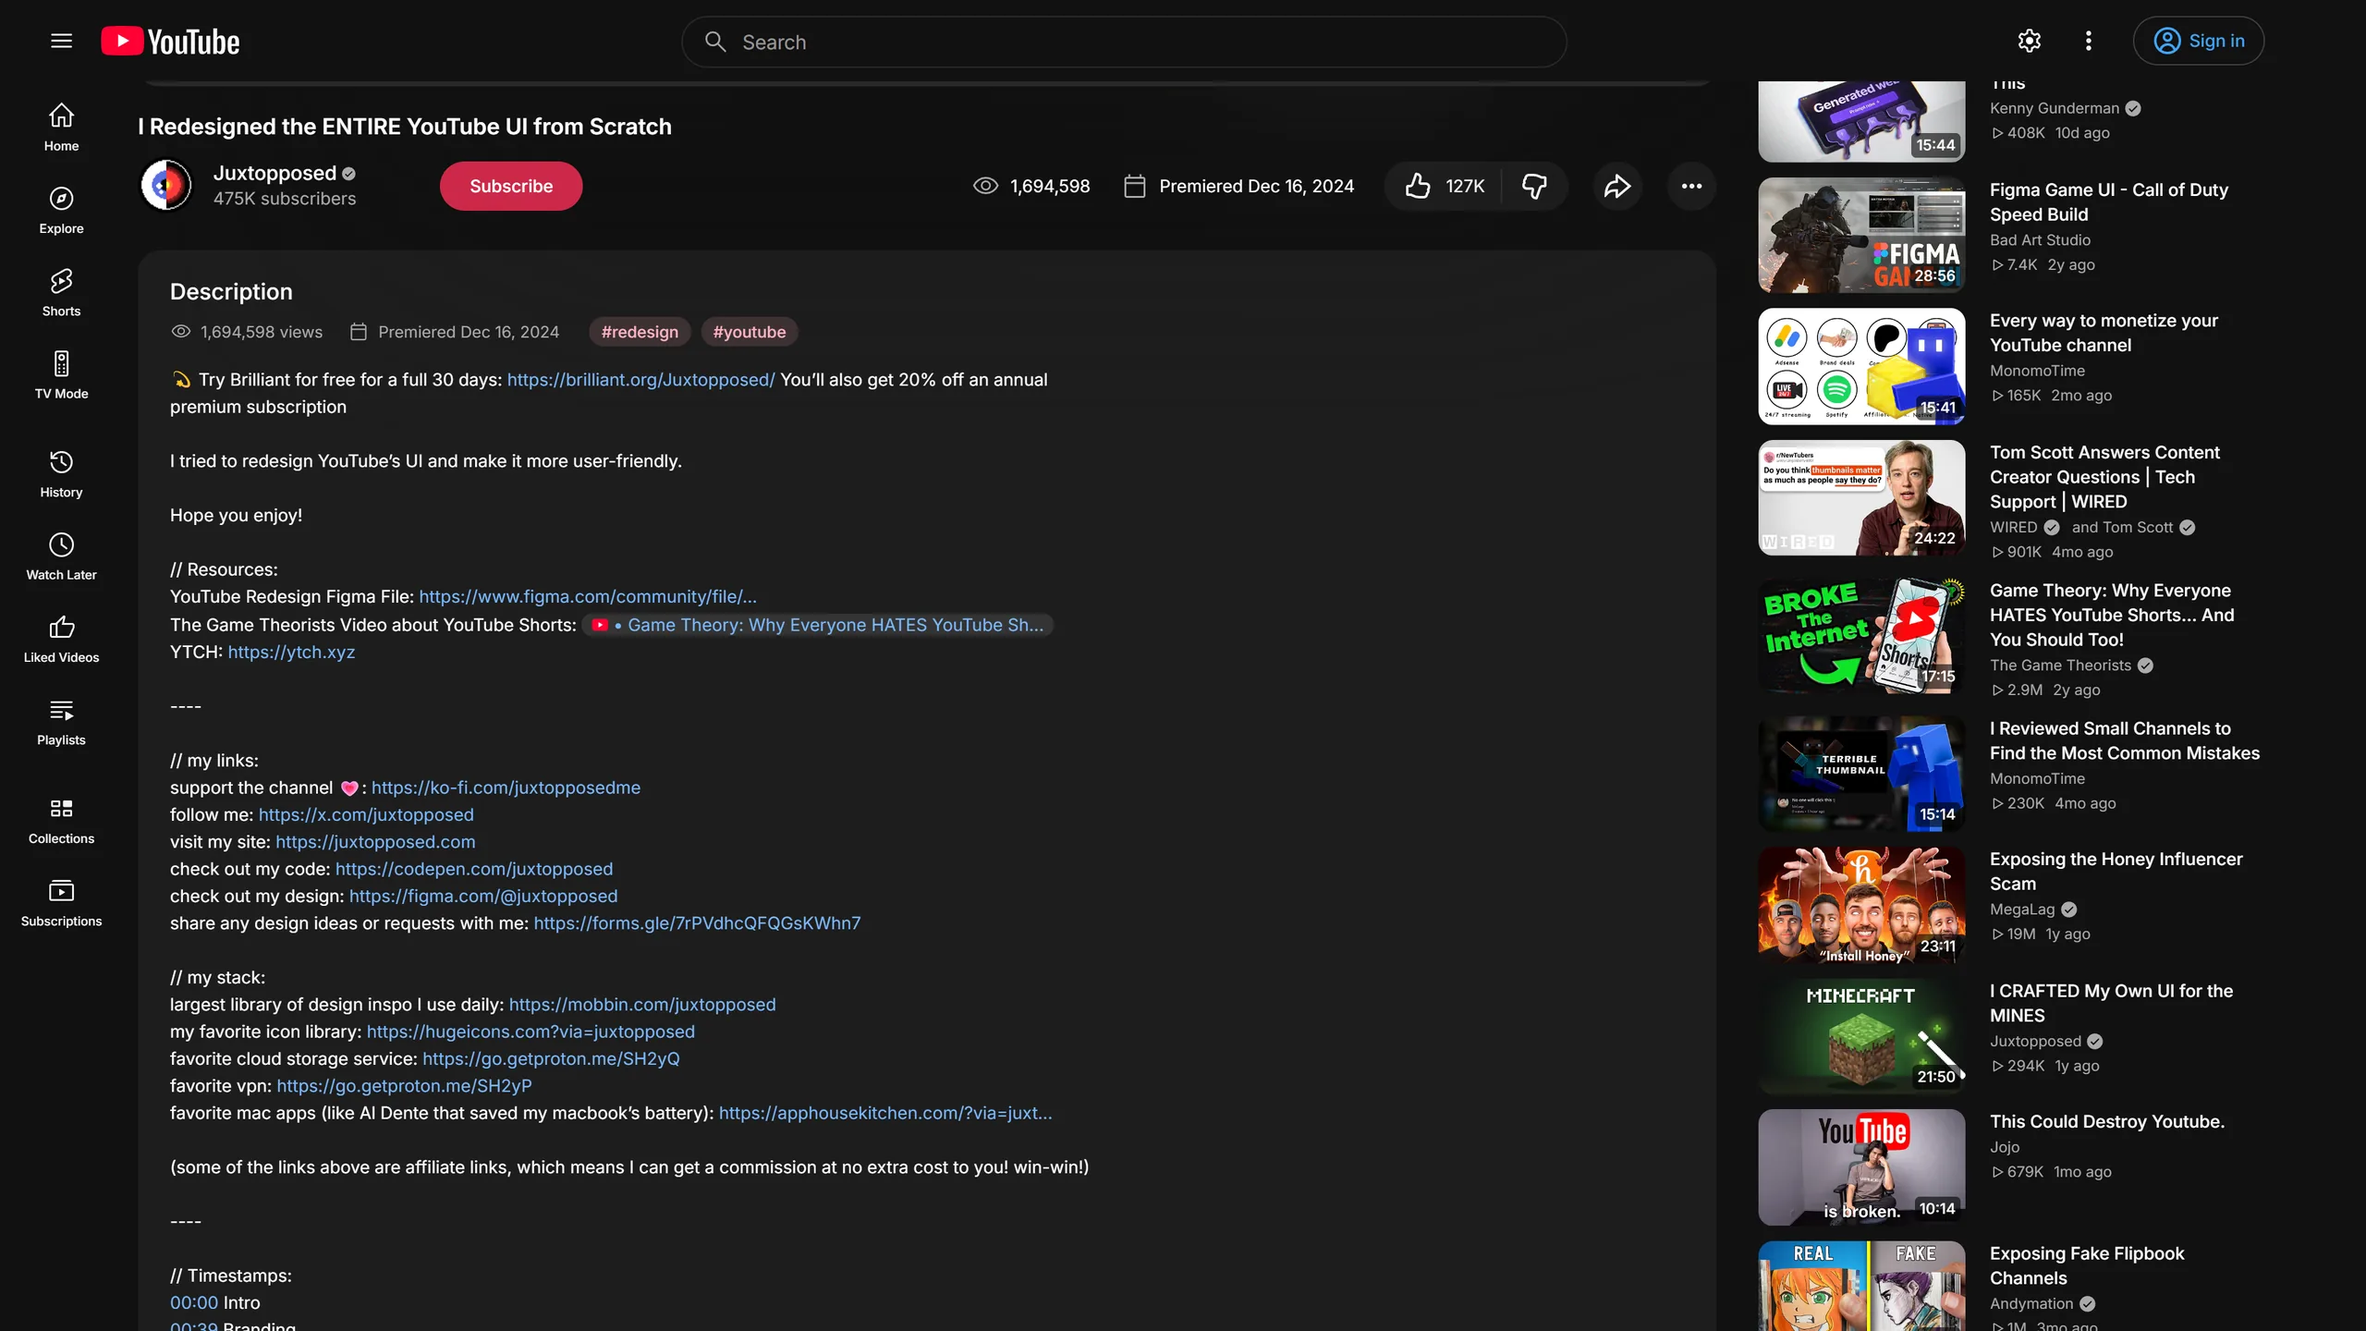This screenshot has height=1331, width=2366.
Task: Click the #redesign hashtag
Action: [x=640, y=332]
